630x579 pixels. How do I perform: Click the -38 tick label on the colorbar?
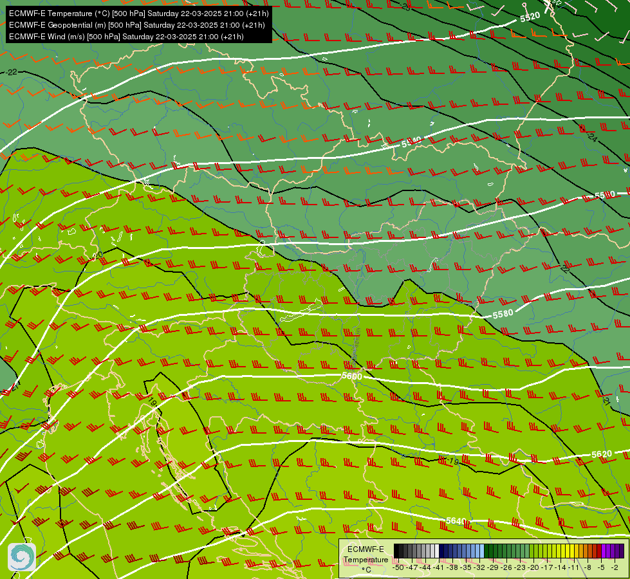(x=452, y=567)
